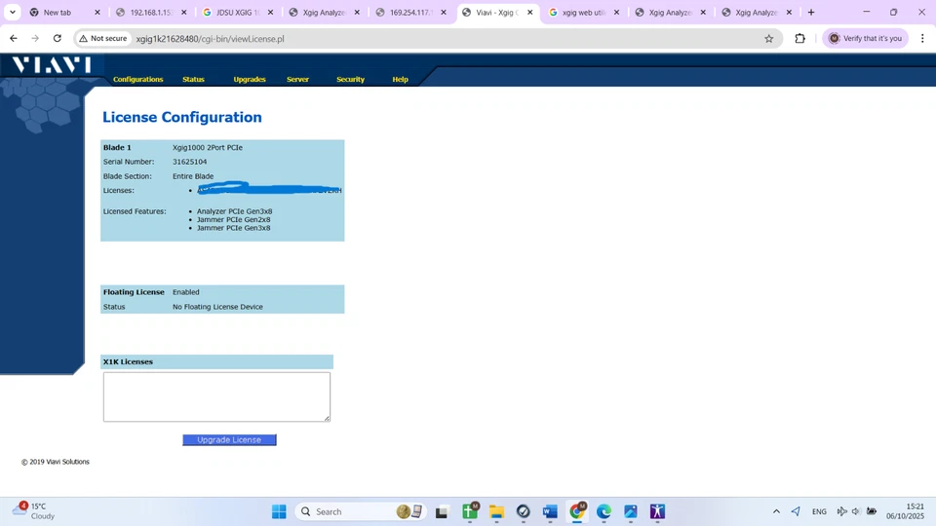This screenshot has height=526, width=936.
Task: Click the ENG language indicator
Action: coord(819,511)
